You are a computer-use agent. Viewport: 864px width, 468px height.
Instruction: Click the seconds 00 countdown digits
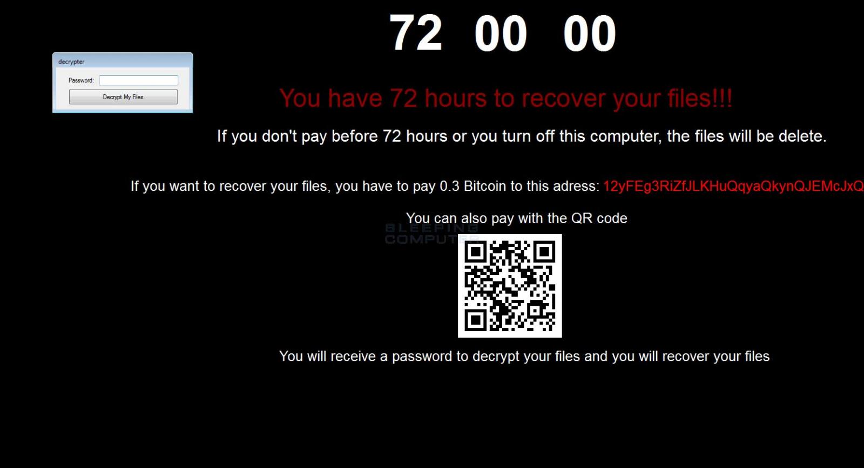tap(589, 33)
